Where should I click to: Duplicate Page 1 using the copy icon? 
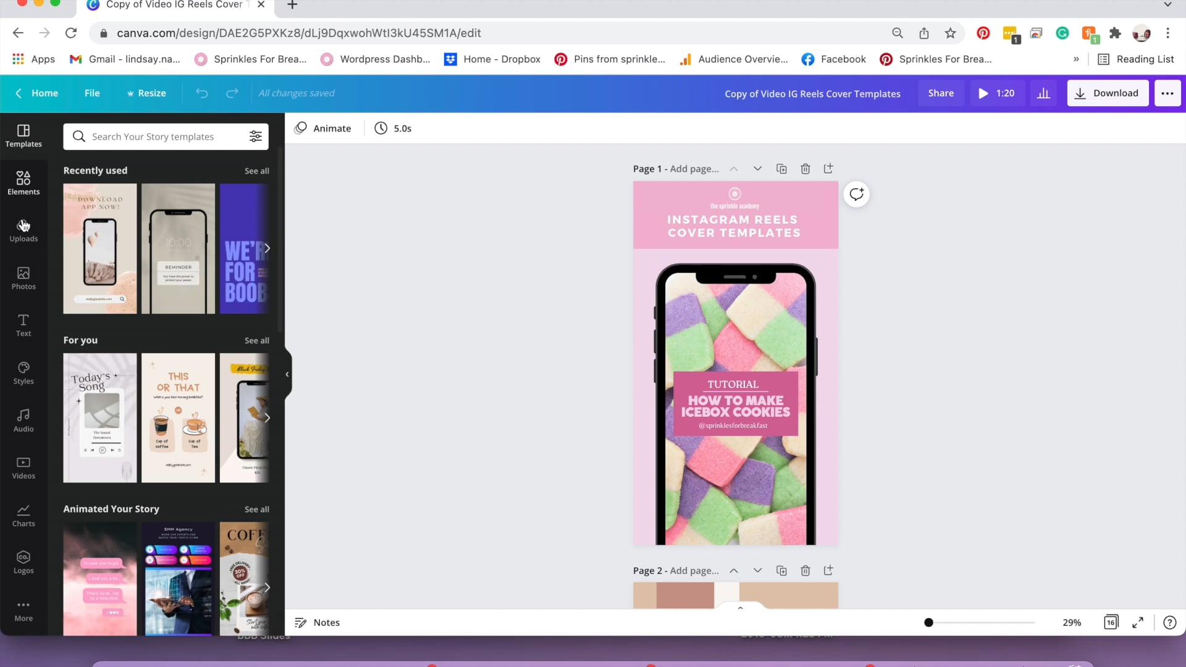[781, 169]
